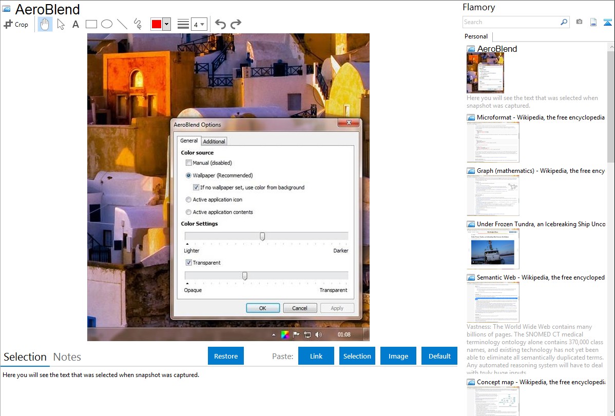Open the Additional tab in AeroBlend Options
615x416 pixels.
pyautogui.click(x=214, y=142)
